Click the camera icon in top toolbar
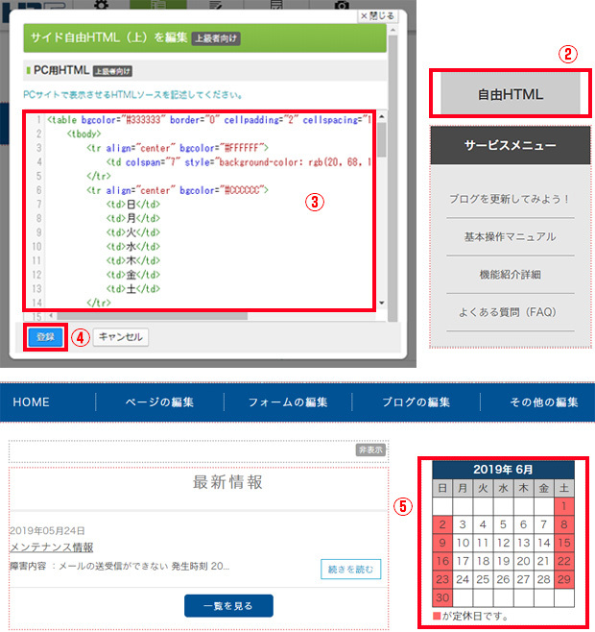The image size is (595, 632). point(341,6)
